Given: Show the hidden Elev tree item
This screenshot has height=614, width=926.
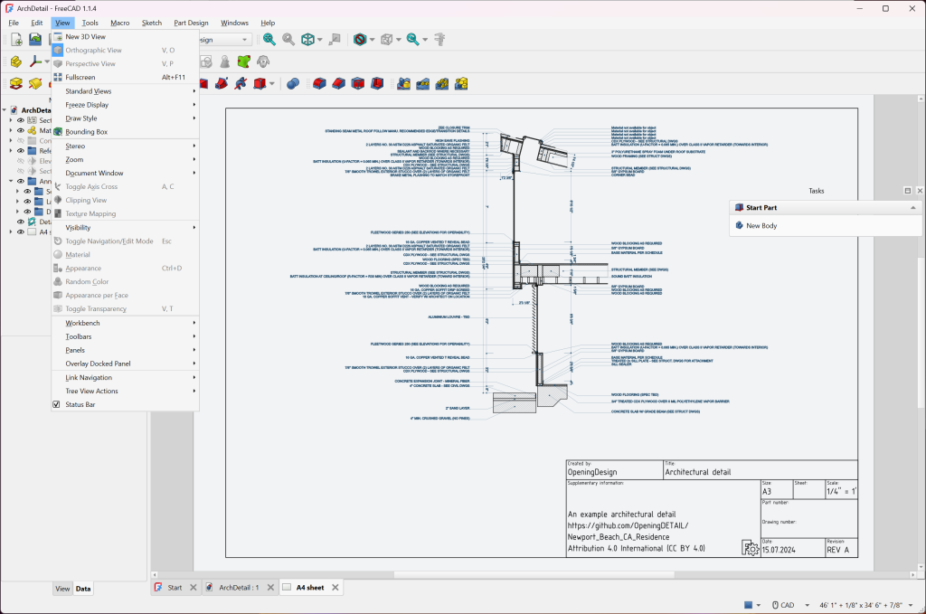Looking at the screenshot, I should point(21,161).
